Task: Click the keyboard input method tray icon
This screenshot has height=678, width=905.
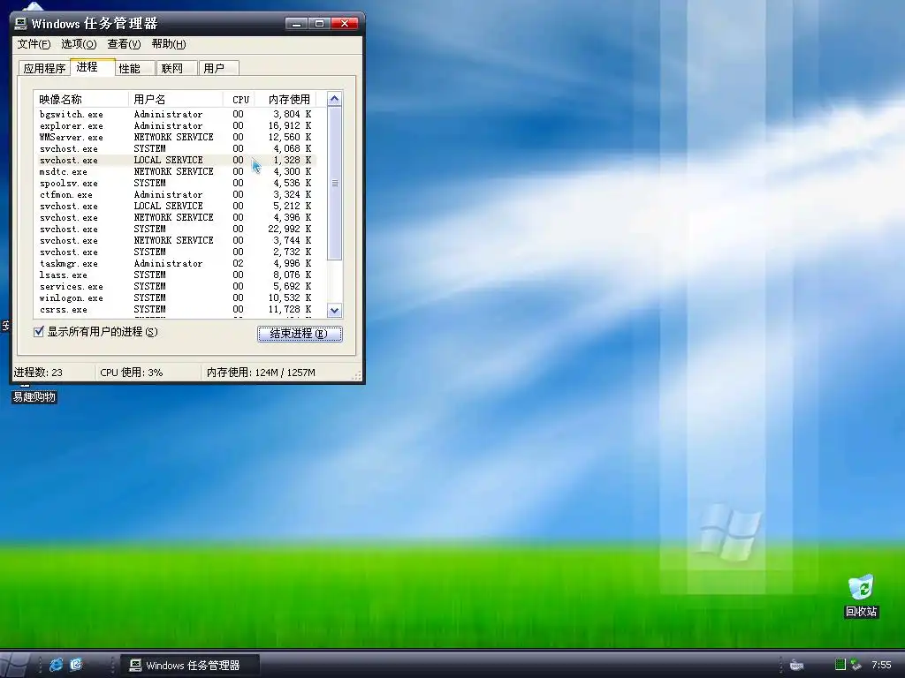Action: click(796, 666)
